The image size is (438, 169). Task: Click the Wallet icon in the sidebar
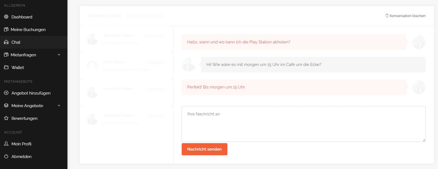[6, 67]
